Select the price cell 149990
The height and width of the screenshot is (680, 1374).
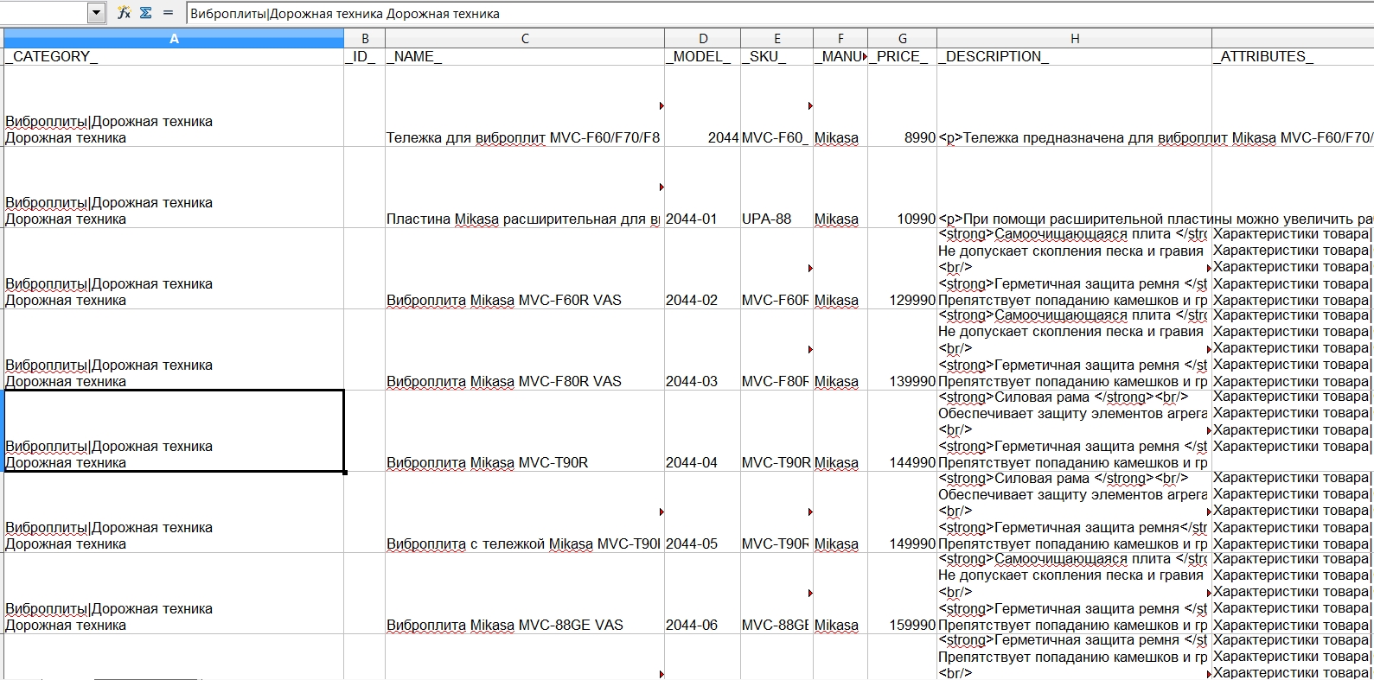[903, 512]
